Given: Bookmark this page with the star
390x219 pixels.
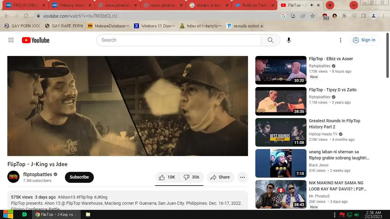Looking at the screenshot, I should tap(313, 16).
